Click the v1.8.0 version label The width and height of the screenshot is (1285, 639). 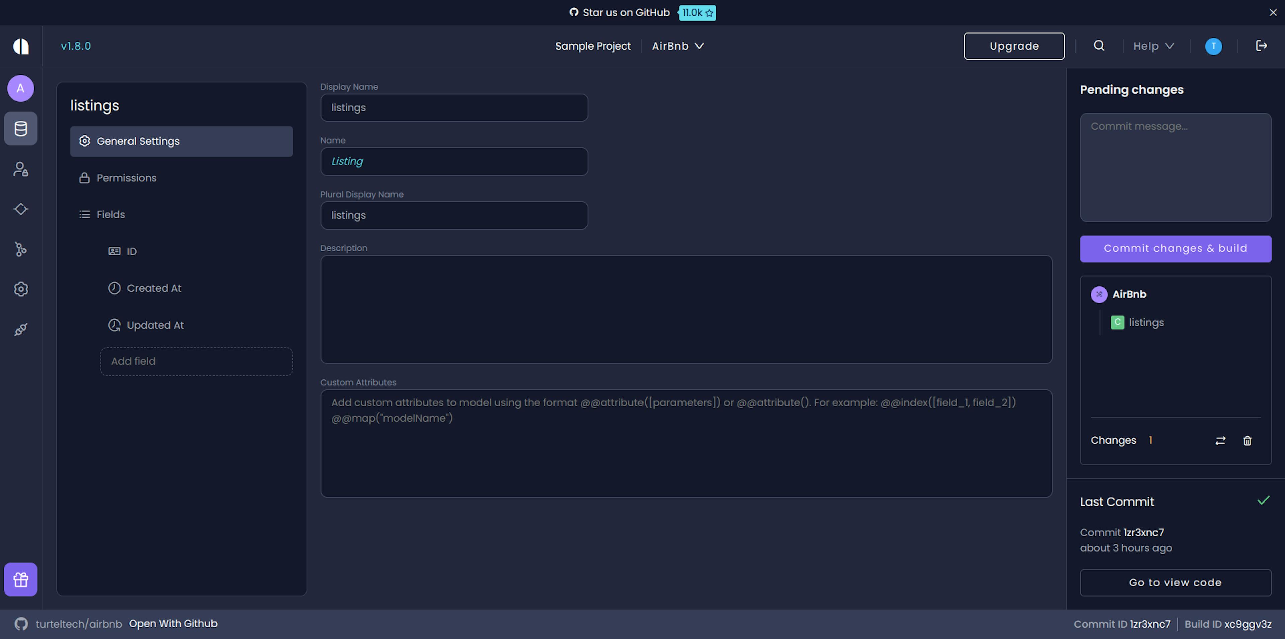[x=76, y=46]
